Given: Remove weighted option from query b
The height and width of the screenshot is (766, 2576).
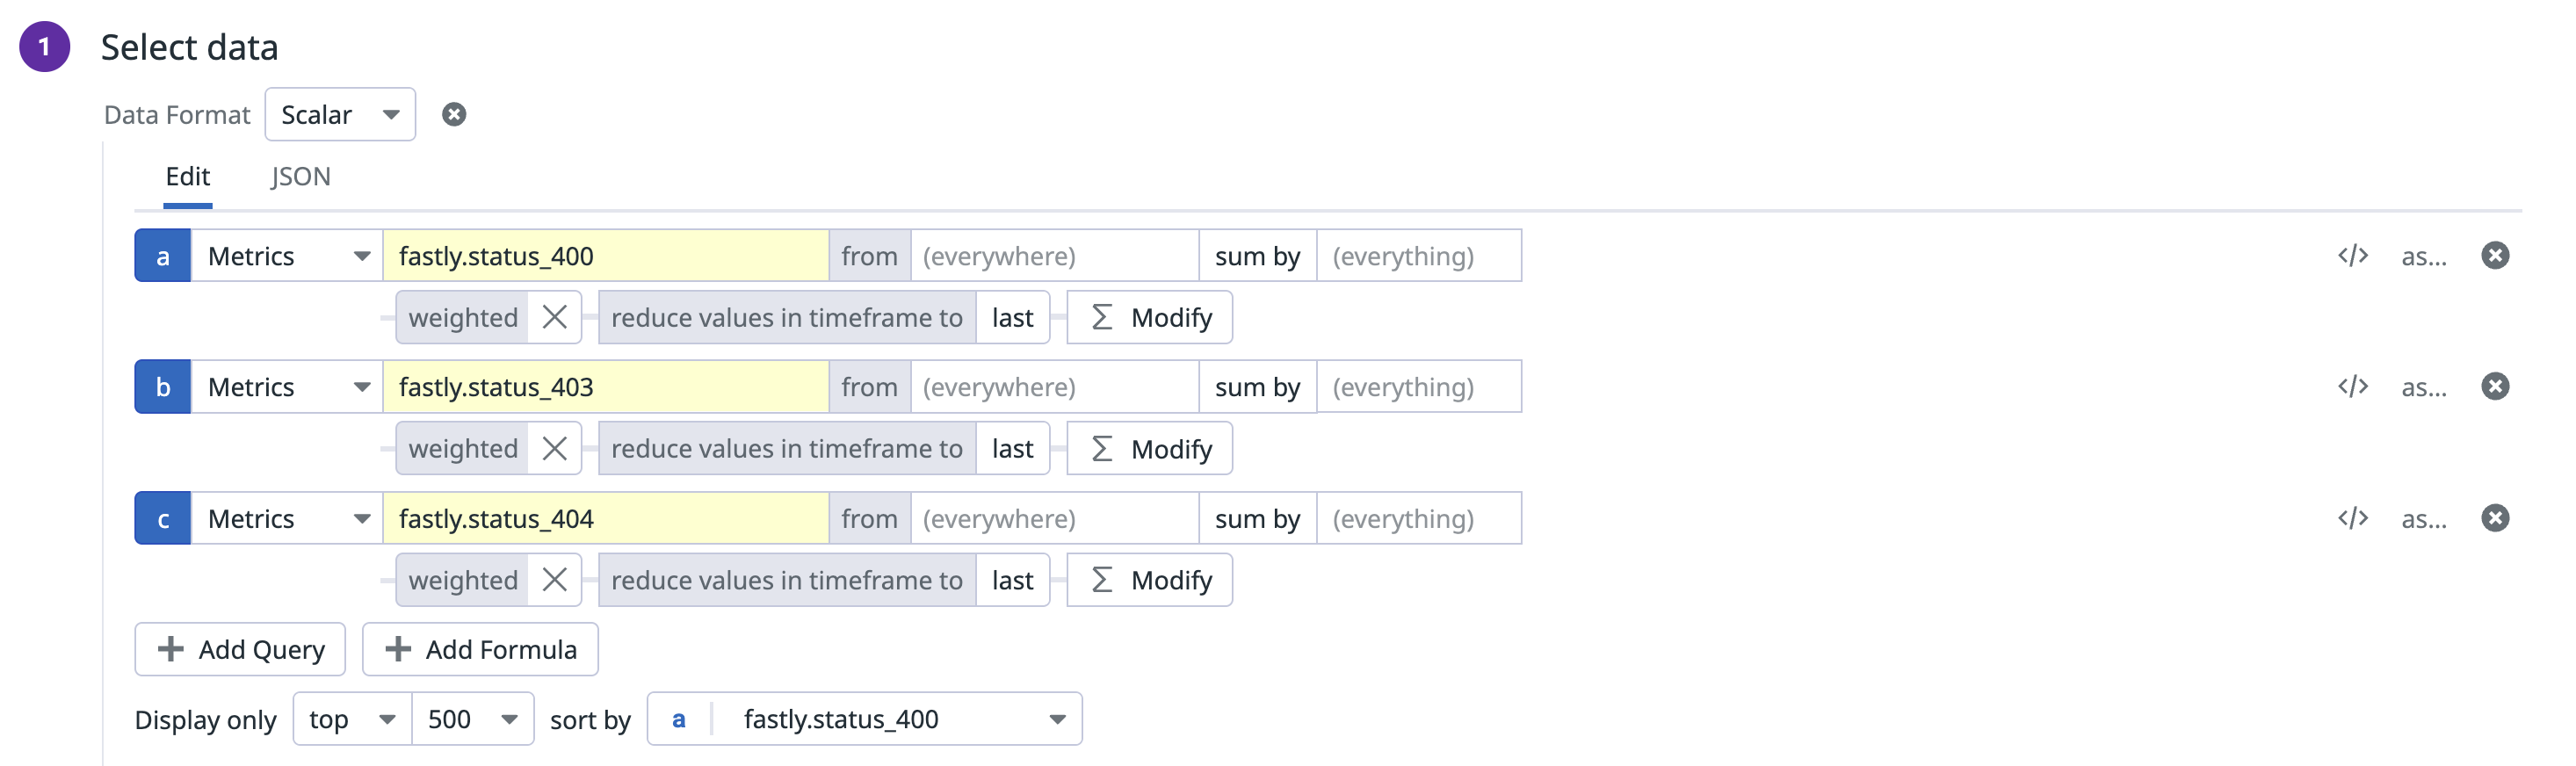Looking at the screenshot, I should 555,449.
